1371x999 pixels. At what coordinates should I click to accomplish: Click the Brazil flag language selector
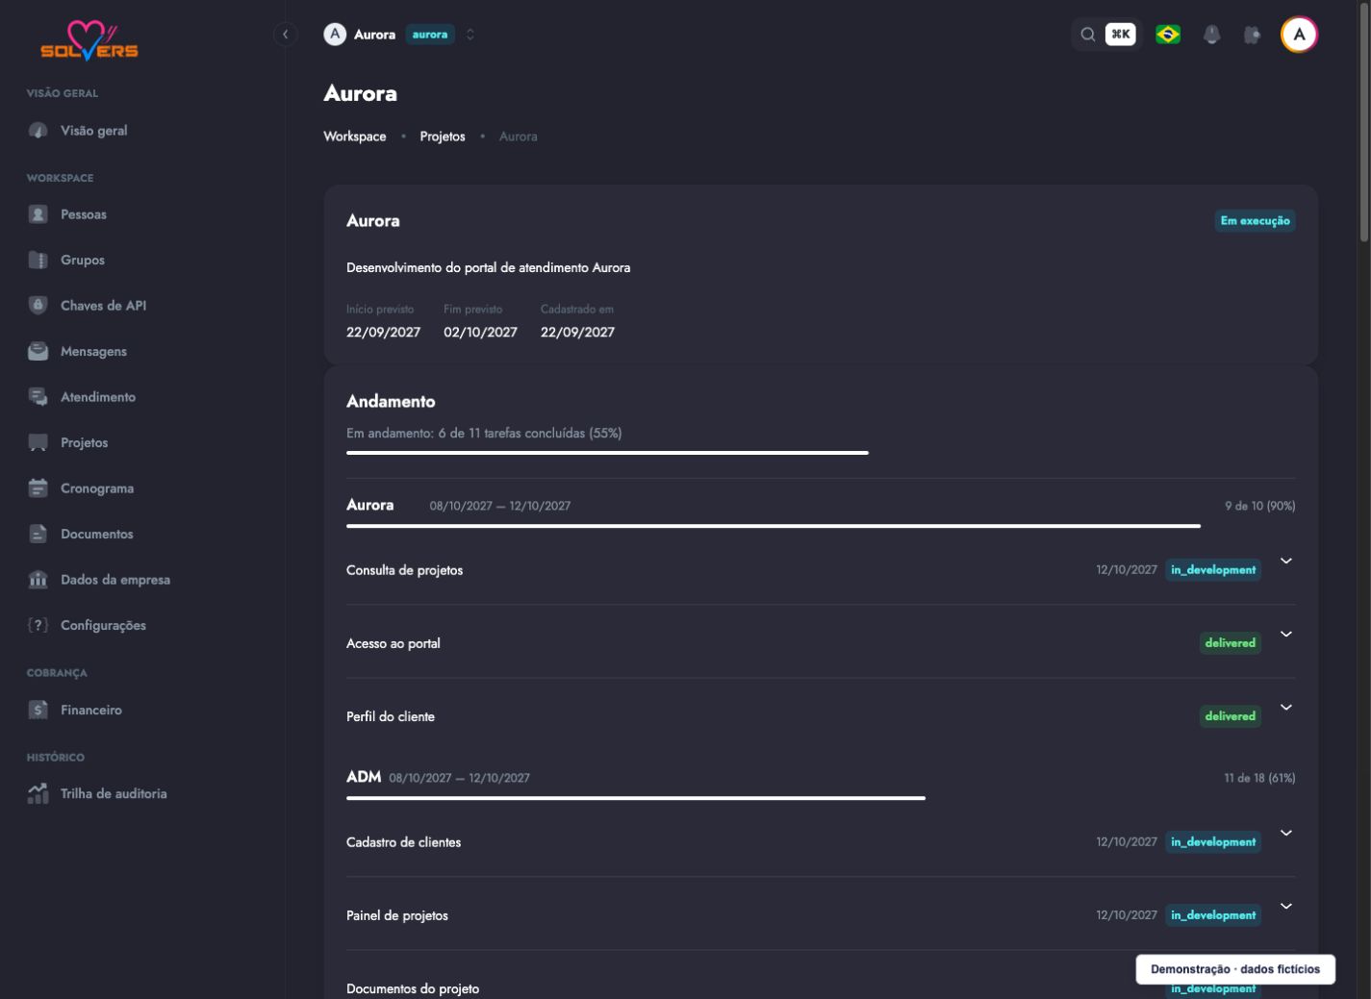pyautogui.click(x=1168, y=35)
